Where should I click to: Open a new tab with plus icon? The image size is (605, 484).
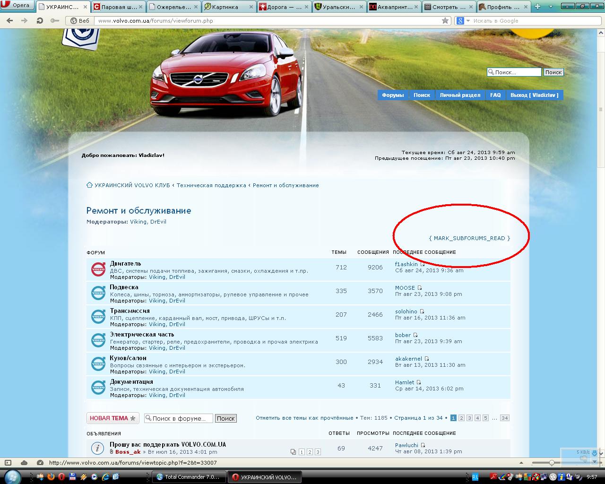pyautogui.click(x=537, y=7)
